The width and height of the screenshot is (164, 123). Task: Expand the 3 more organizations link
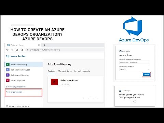click(x=16, y=87)
